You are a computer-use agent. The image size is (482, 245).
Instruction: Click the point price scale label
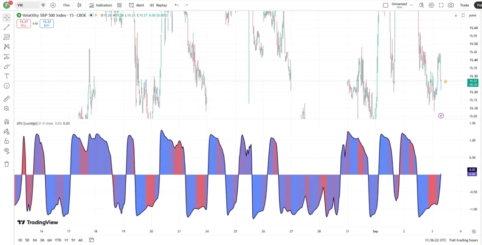click(473, 16)
